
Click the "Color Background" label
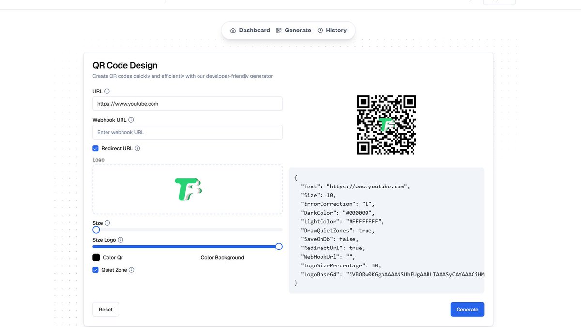222,258
